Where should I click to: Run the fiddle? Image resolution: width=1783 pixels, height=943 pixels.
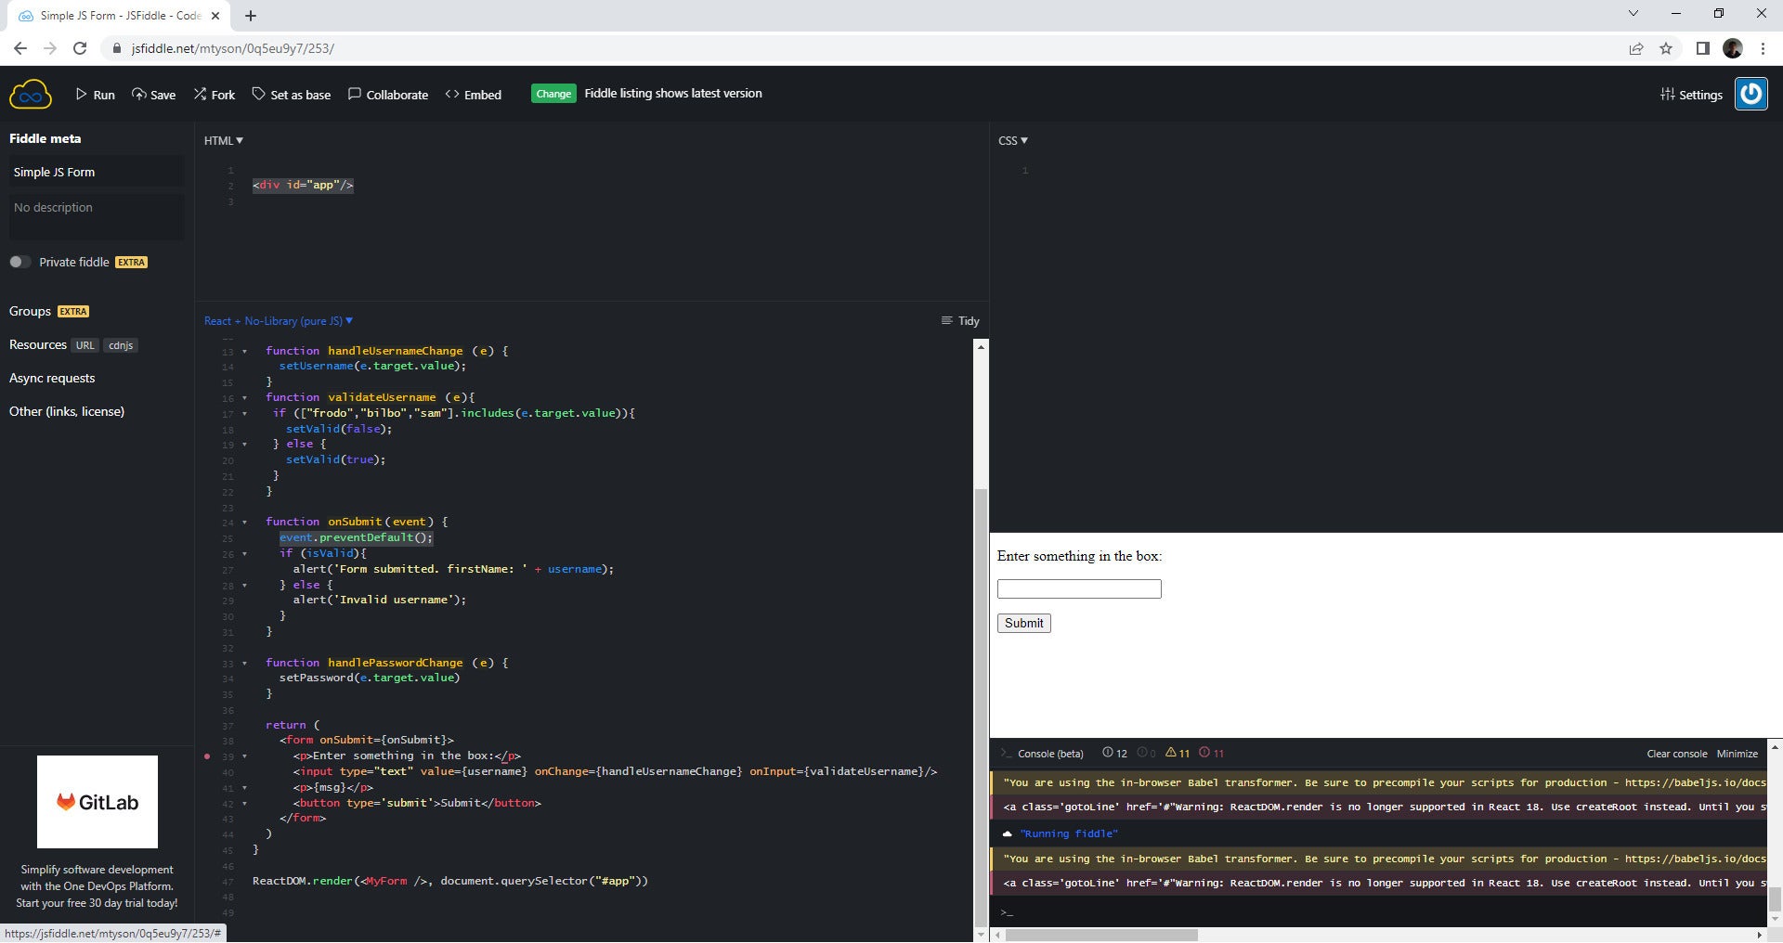(95, 95)
